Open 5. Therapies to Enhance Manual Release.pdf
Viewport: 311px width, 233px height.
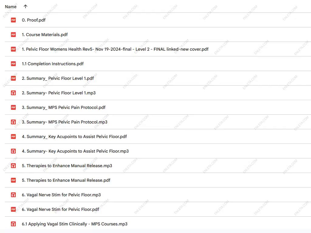66,180
